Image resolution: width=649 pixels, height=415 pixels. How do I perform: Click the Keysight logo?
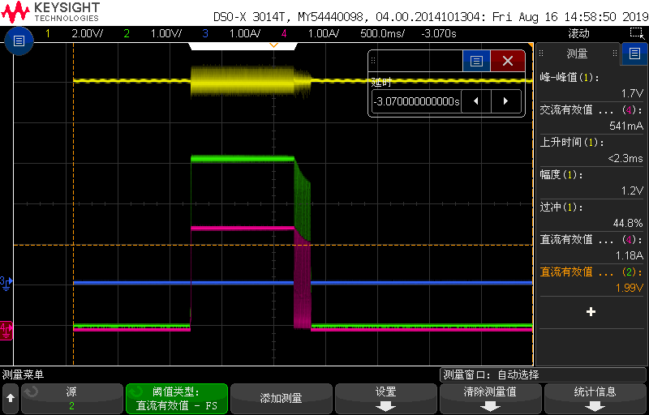point(50,12)
